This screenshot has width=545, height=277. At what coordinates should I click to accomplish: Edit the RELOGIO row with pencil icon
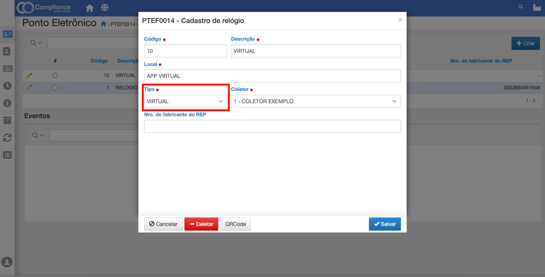[x=29, y=88]
